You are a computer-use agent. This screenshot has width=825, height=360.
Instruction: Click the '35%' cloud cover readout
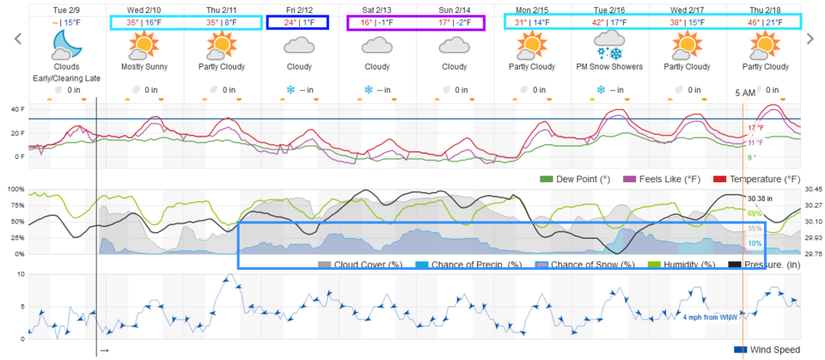point(755,229)
